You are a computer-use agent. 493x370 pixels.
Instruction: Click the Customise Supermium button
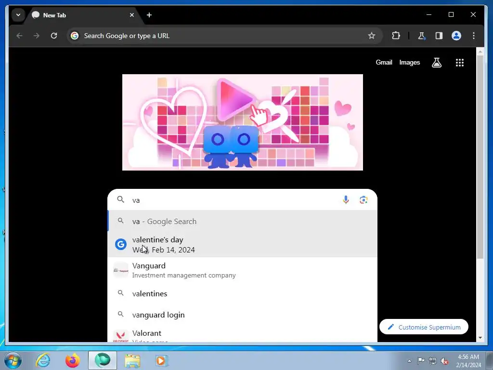(424, 327)
